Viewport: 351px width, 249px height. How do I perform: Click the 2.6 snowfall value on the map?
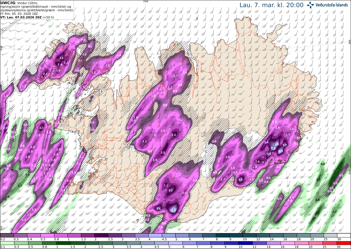pos(257,162)
